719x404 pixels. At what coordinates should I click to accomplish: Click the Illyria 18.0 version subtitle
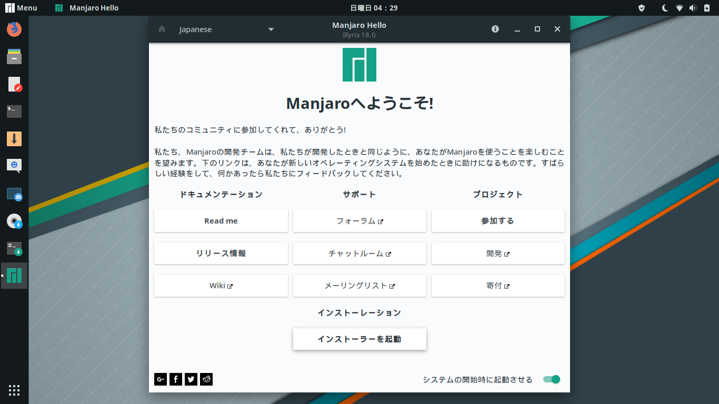[359, 35]
